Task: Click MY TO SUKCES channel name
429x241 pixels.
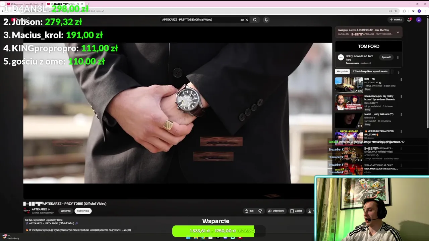Action: [x=371, y=82]
